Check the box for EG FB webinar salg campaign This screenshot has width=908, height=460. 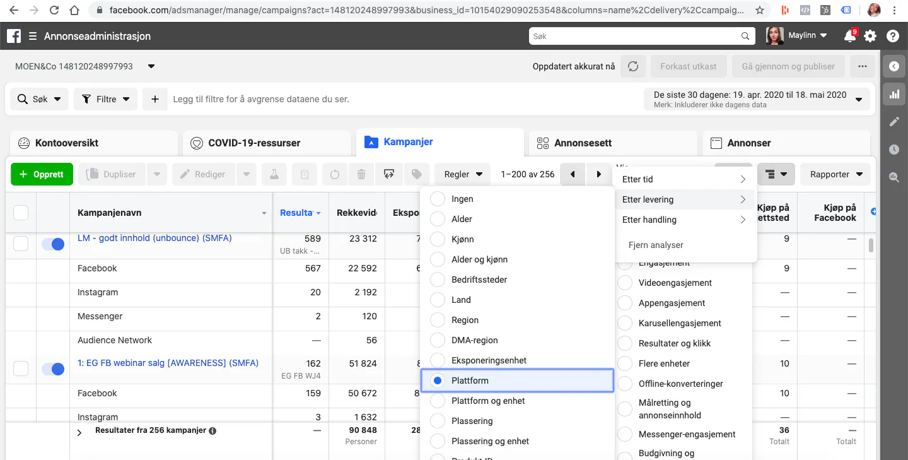coord(21,369)
